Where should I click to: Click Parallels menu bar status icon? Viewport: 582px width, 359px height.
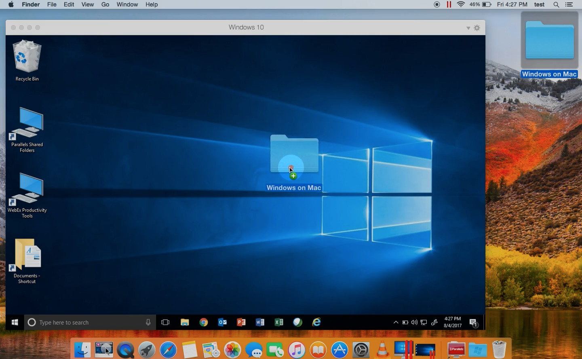point(449,4)
